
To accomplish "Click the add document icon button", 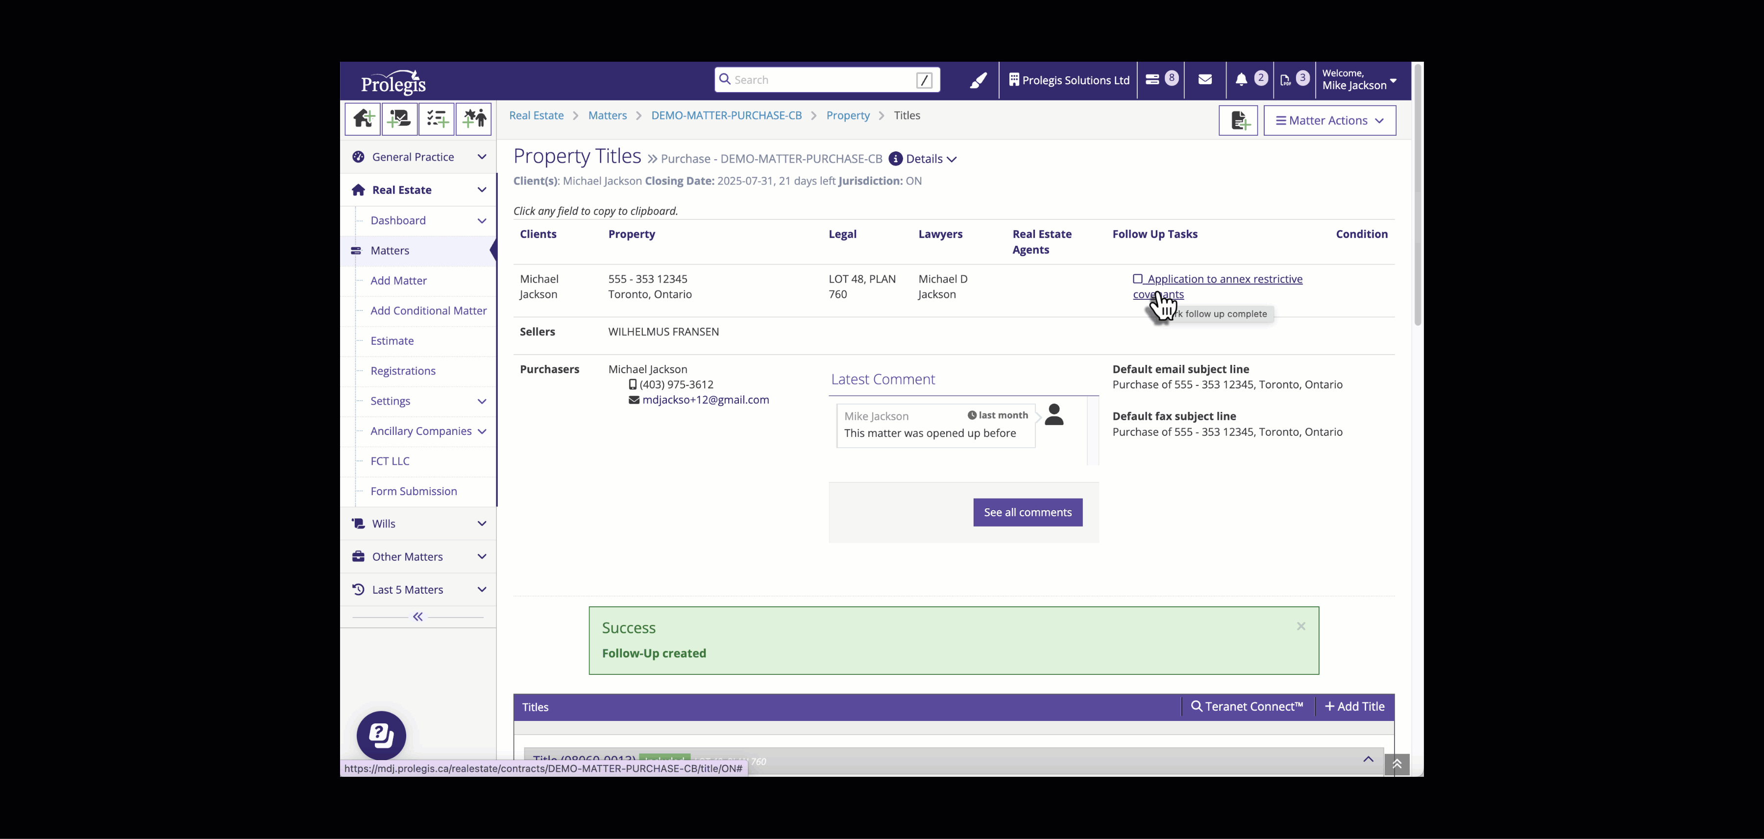I will [x=1238, y=120].
